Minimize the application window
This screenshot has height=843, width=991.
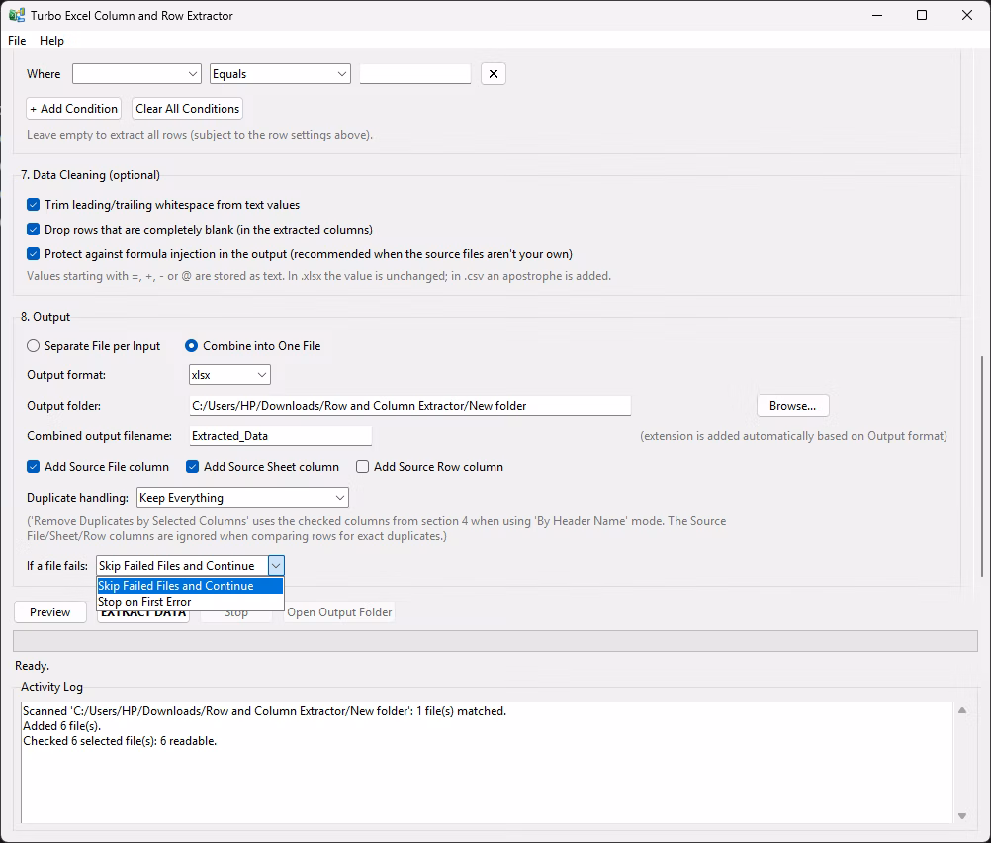click(876, 15)
